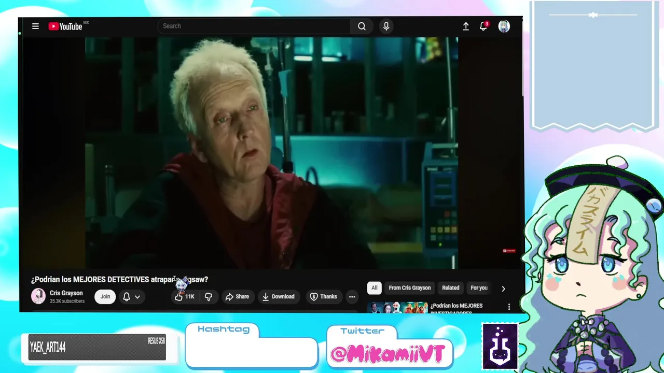Click the purple potion flask overlay icon
Viewport: 664px width, 373px height.
point(500,346)
